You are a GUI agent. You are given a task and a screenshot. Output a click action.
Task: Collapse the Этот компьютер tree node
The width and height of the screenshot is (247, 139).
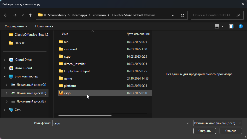point(5,76)
